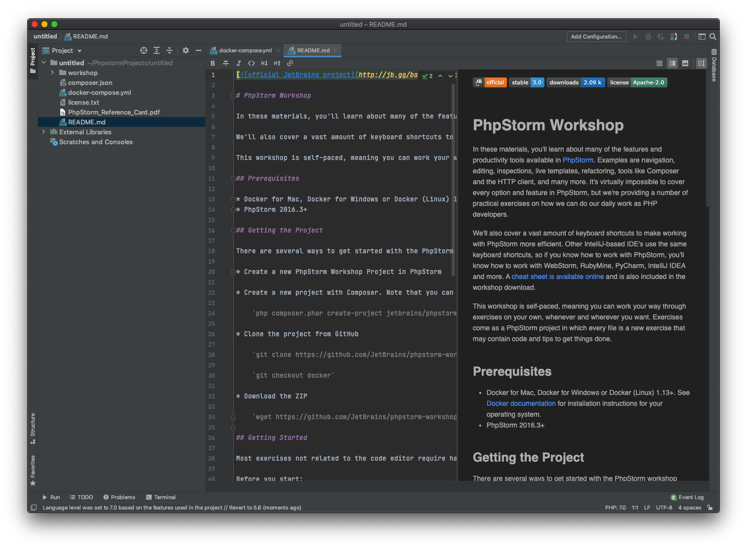The image size is (747, 549).
Task: Go to previous highlighted error arrow
Action: [440, 76]
